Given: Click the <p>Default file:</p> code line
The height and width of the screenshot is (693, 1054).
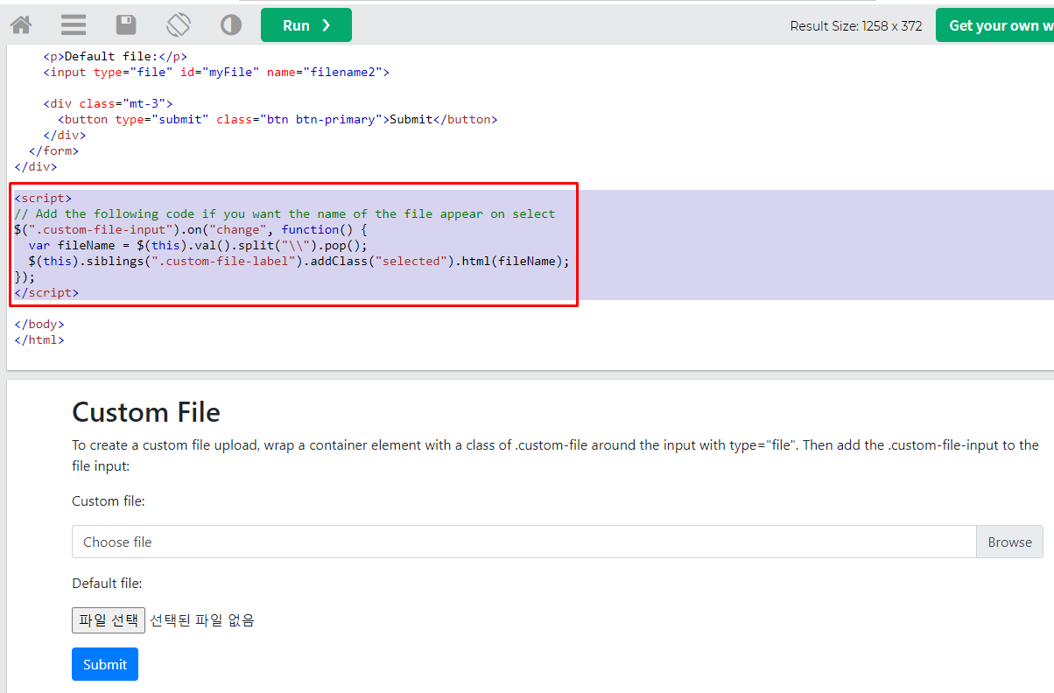Looking at the screenshot, I should click(x=115, y=56).
